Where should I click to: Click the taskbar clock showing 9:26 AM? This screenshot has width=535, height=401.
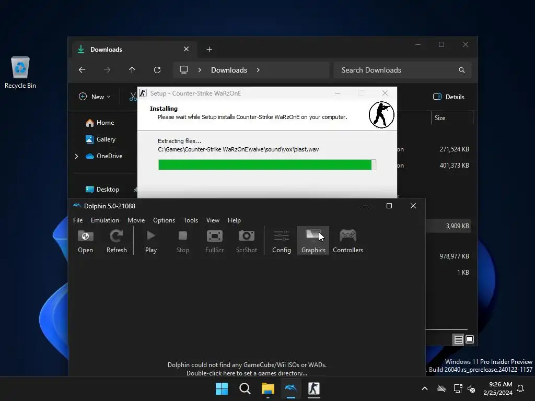[x=498, y=388]
